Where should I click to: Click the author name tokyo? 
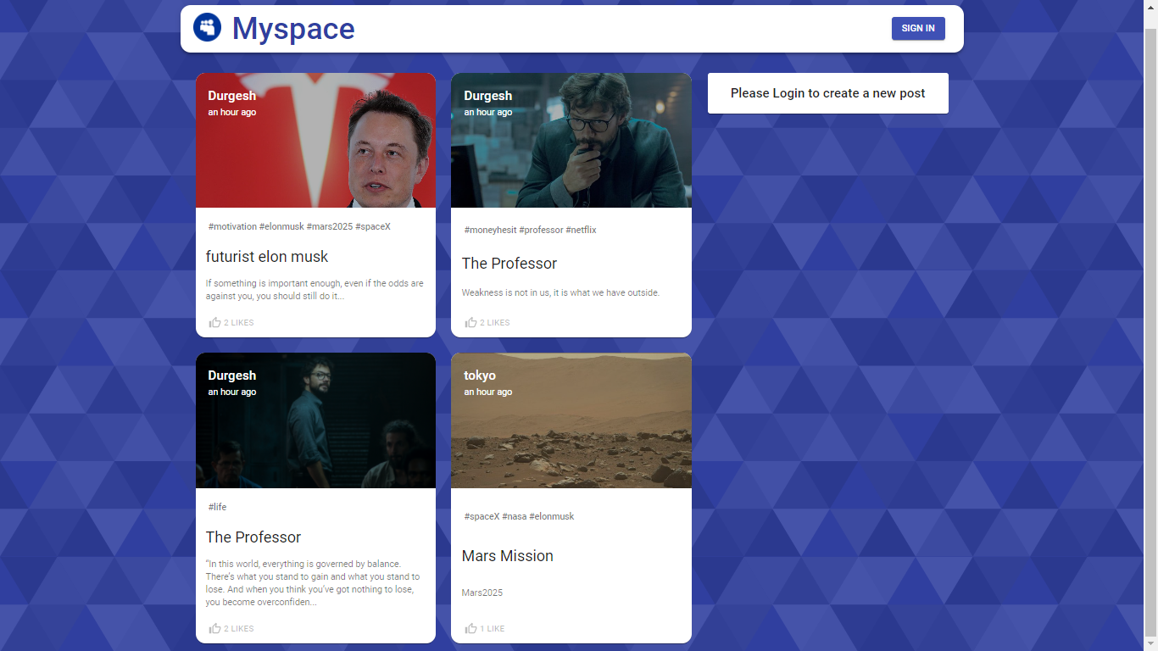tap(480, 376)
